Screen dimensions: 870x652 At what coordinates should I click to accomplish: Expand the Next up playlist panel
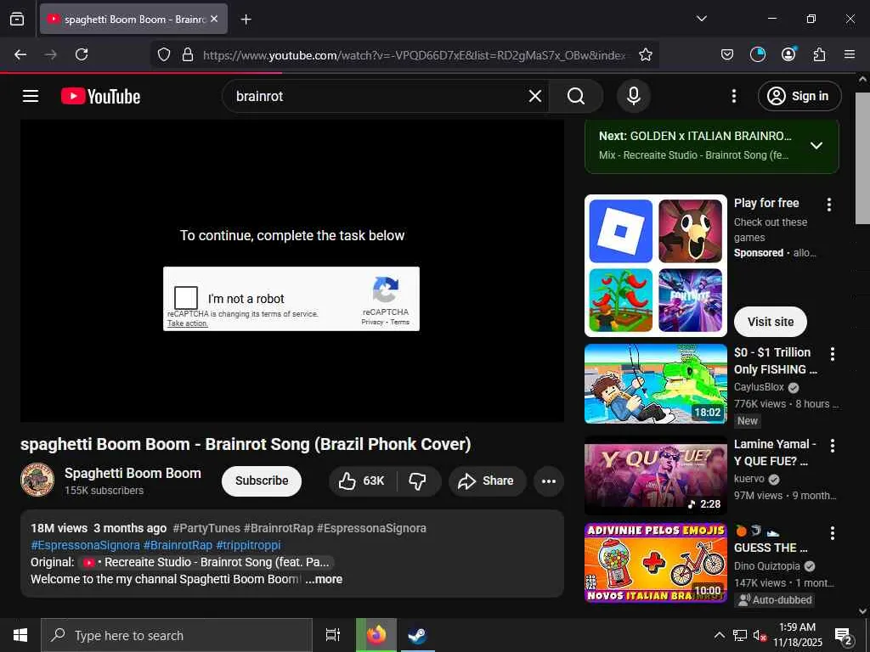tap(816, 145)
